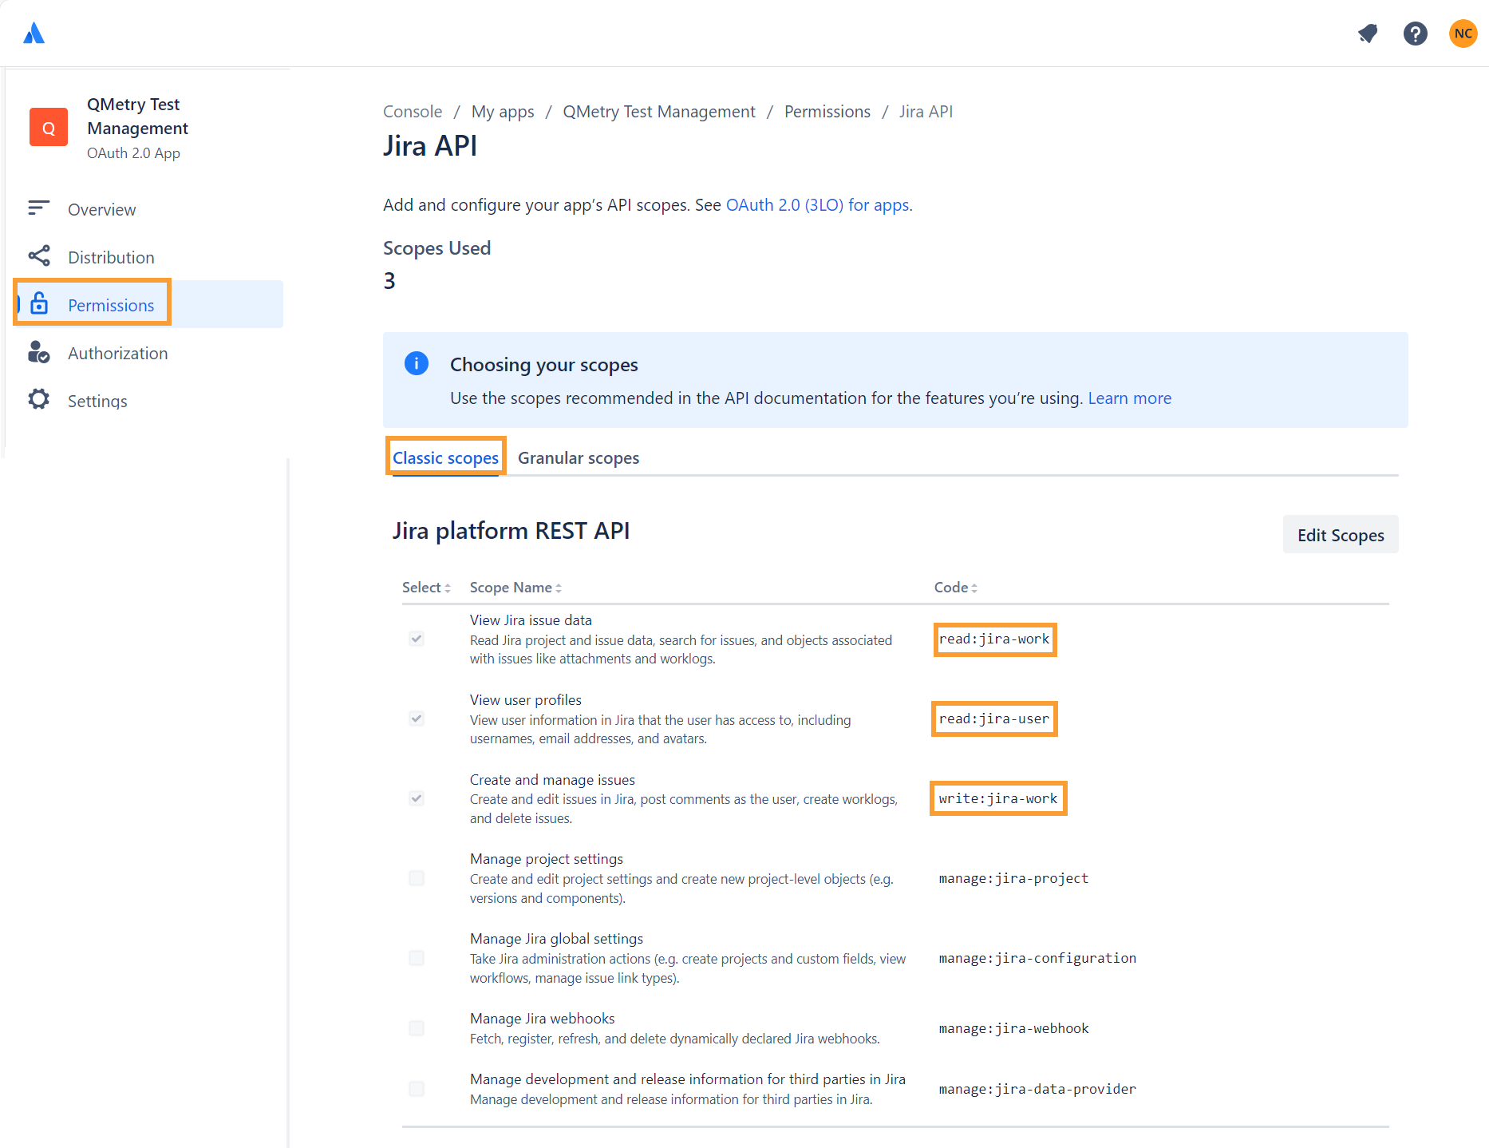Image resolution: width=1489 pixels, height=1148 pixels.
Task: Click the Settings gear in the sidebar
Action: [38, 400]
